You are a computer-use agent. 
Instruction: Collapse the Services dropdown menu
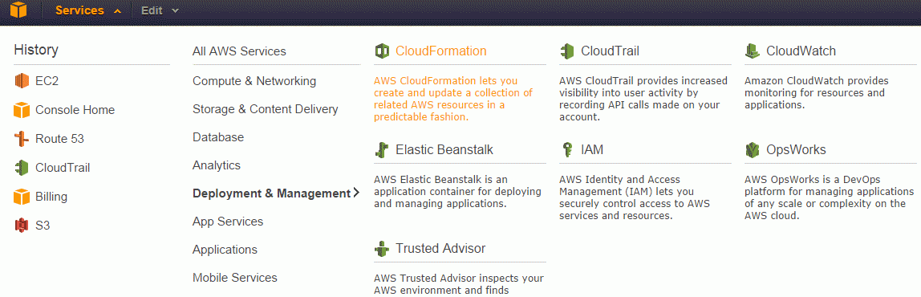[x=89, y=10]
